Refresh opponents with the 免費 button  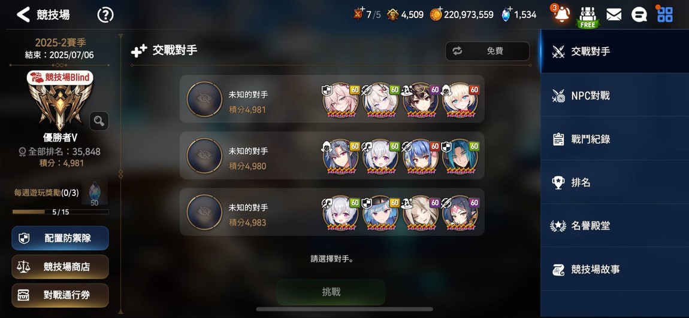click(487, 51)
